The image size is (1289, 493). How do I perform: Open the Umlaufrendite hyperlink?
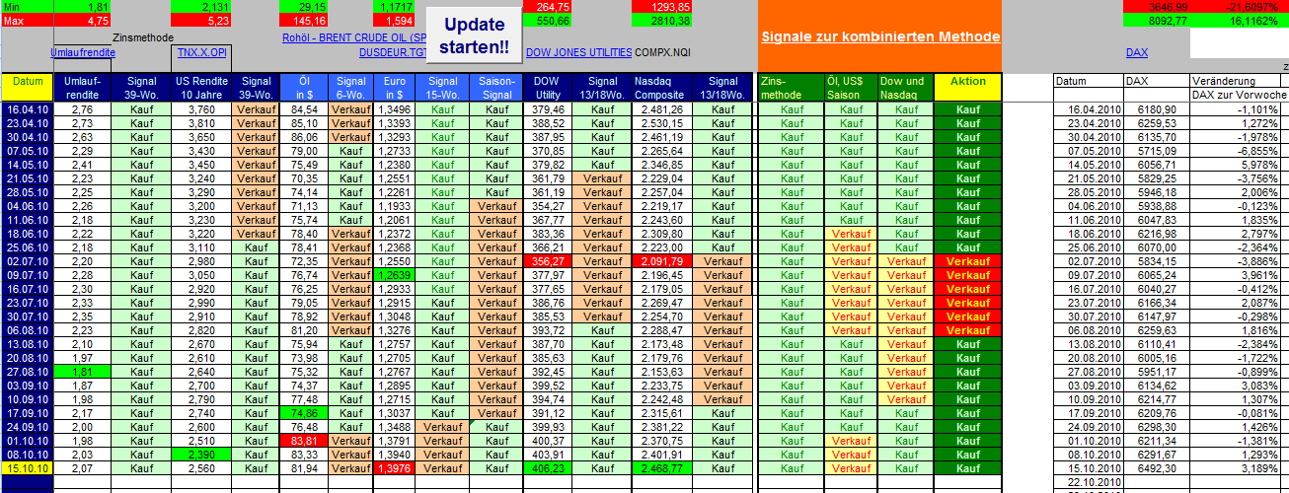[x=83, y=52]
